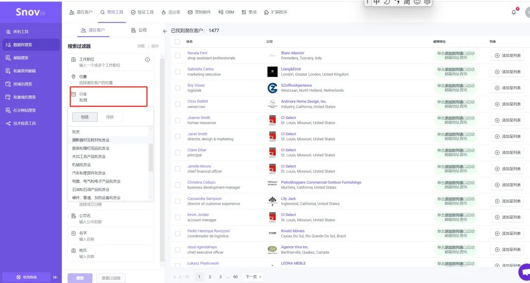This screenshot has height=283, width=530.
Task: Add Roy Visser via 添加至列表
Action: (507, 88)
